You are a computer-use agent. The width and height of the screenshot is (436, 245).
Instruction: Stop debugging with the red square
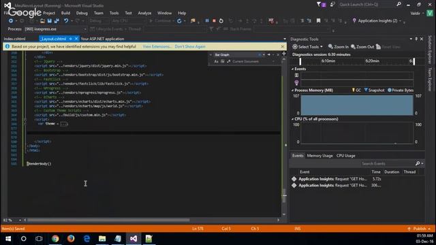click(x=214, y=21)
